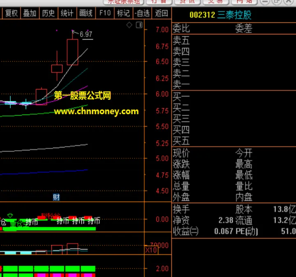Click the stock code 002312

point(202,15)
